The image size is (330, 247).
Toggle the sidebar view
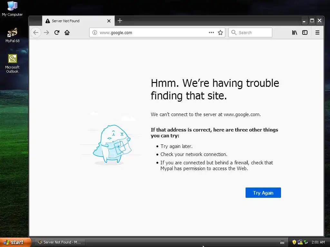(x=305, y=32)
